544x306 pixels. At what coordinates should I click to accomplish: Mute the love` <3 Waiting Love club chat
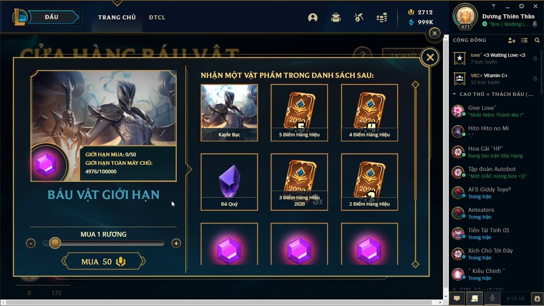click(535, 58)
